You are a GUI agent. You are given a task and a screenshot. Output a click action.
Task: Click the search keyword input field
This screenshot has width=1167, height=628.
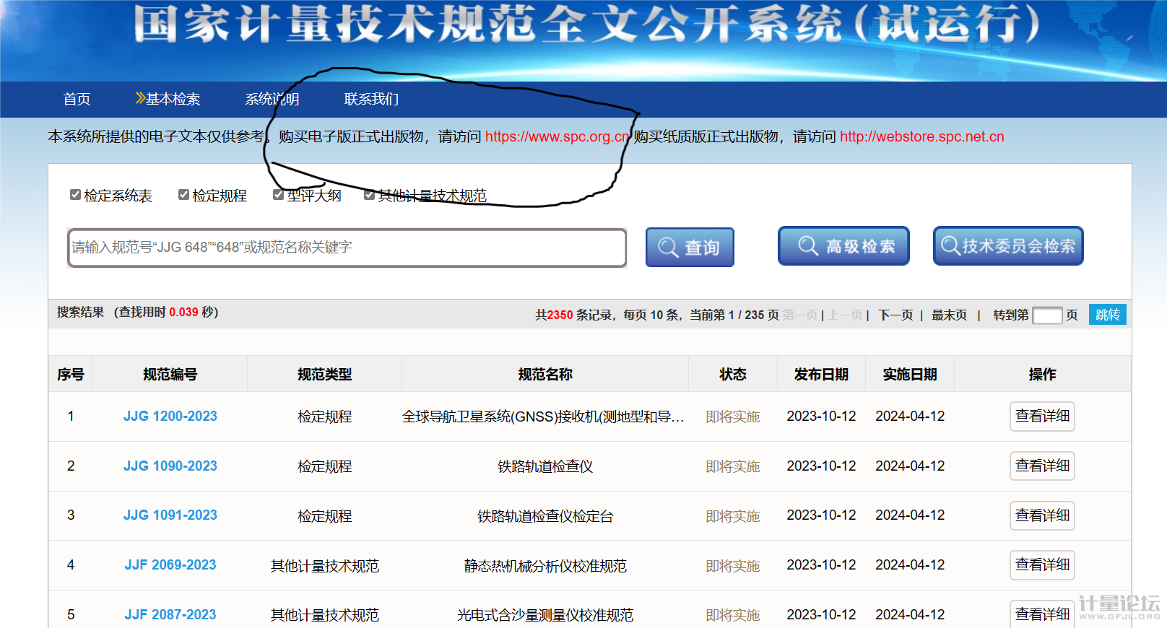(x=347, y=248)
